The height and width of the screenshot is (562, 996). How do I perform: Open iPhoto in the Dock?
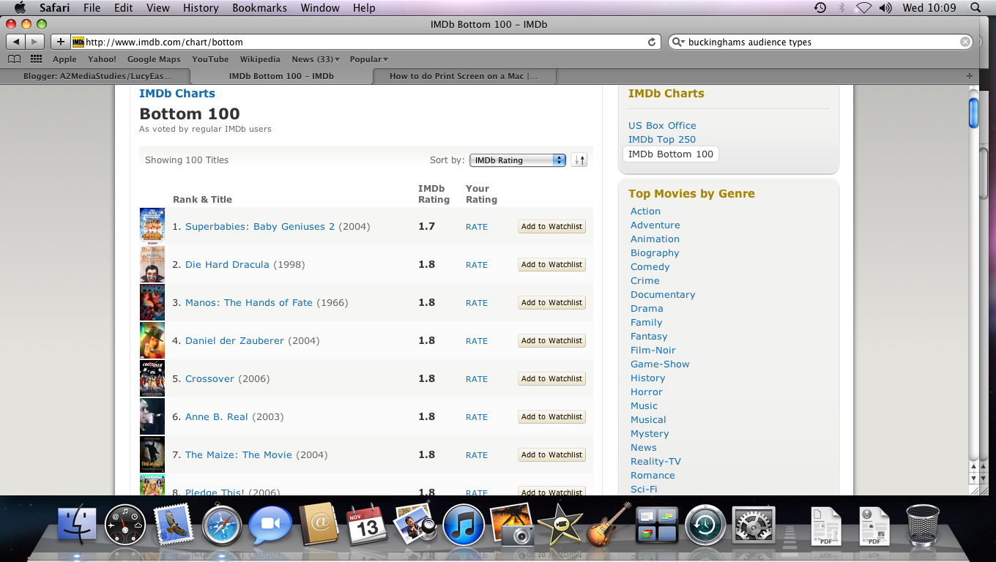pos(512,524)
